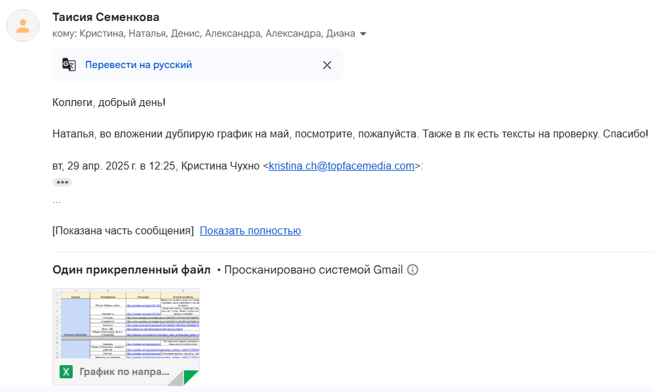
Task: Open kristina.ch@topfacemedia.com email link
Action: [341, 166]
